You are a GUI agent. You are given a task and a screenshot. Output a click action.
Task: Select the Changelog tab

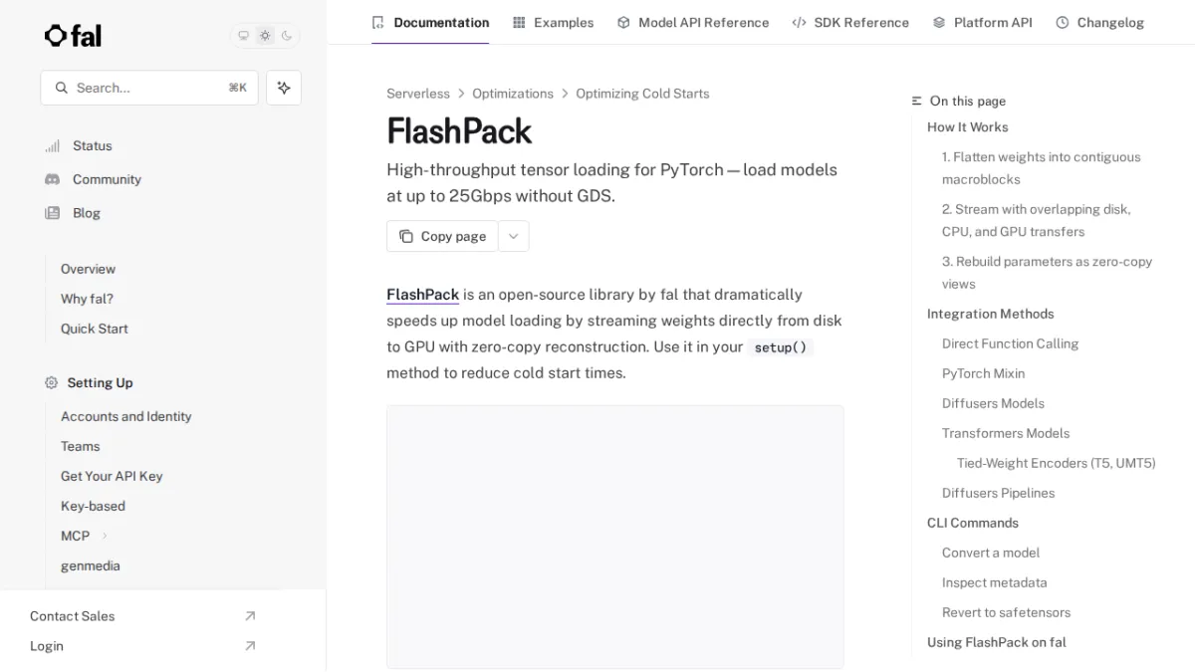[x=1100, y=22]
